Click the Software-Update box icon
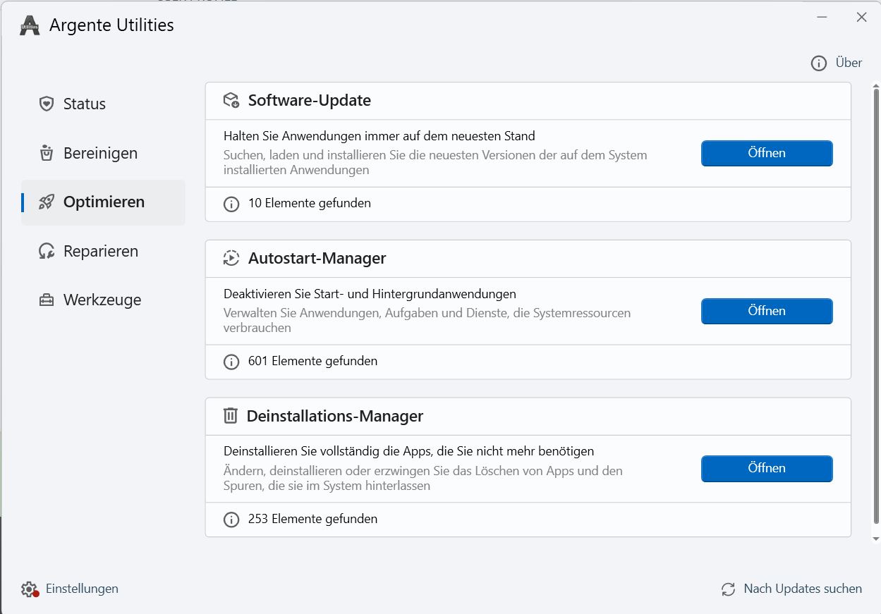 tap(231, 101)
